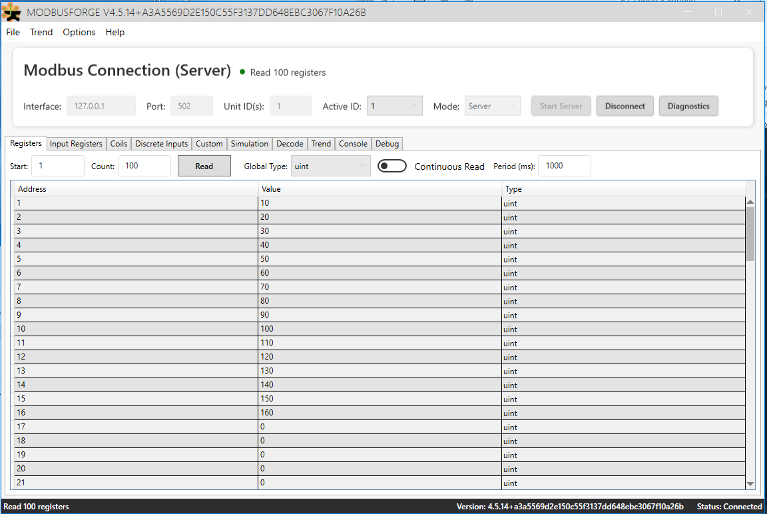The width and height of the screenshot is (767, 514).
Task: Click the address 21 cell
Action: (x=136, y=483)
